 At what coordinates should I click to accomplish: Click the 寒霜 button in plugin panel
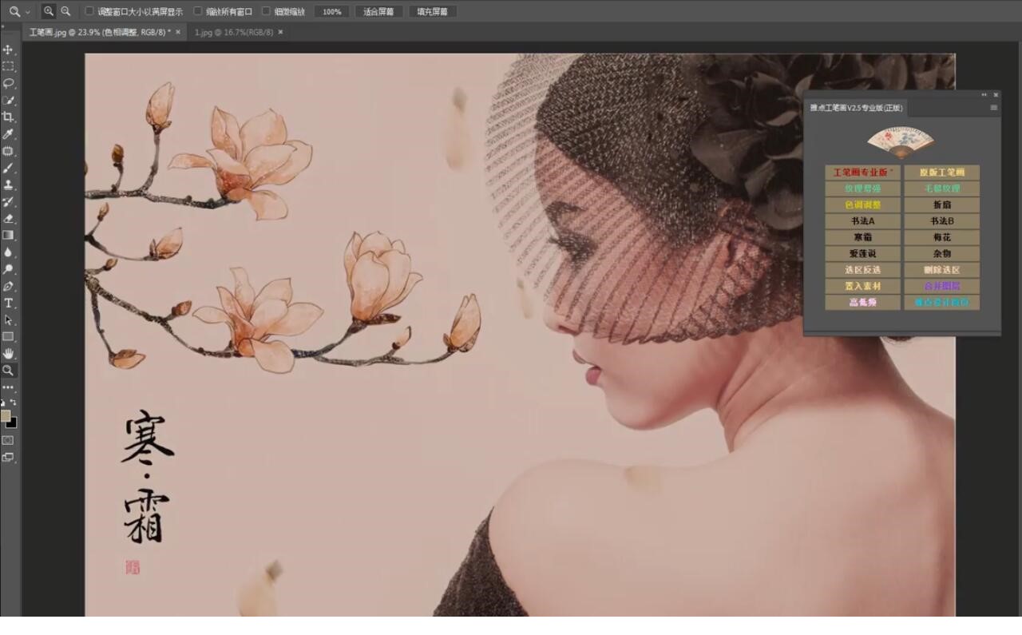862,237
